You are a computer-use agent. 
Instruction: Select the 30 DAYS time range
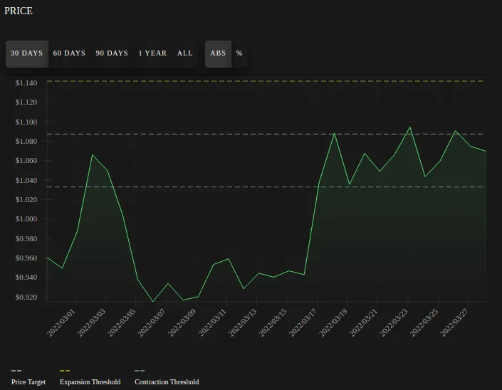point(27,53)
